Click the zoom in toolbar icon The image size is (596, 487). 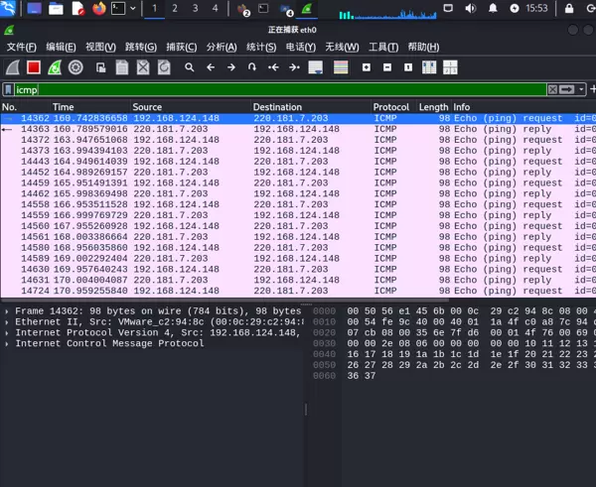tap(367, 67)
